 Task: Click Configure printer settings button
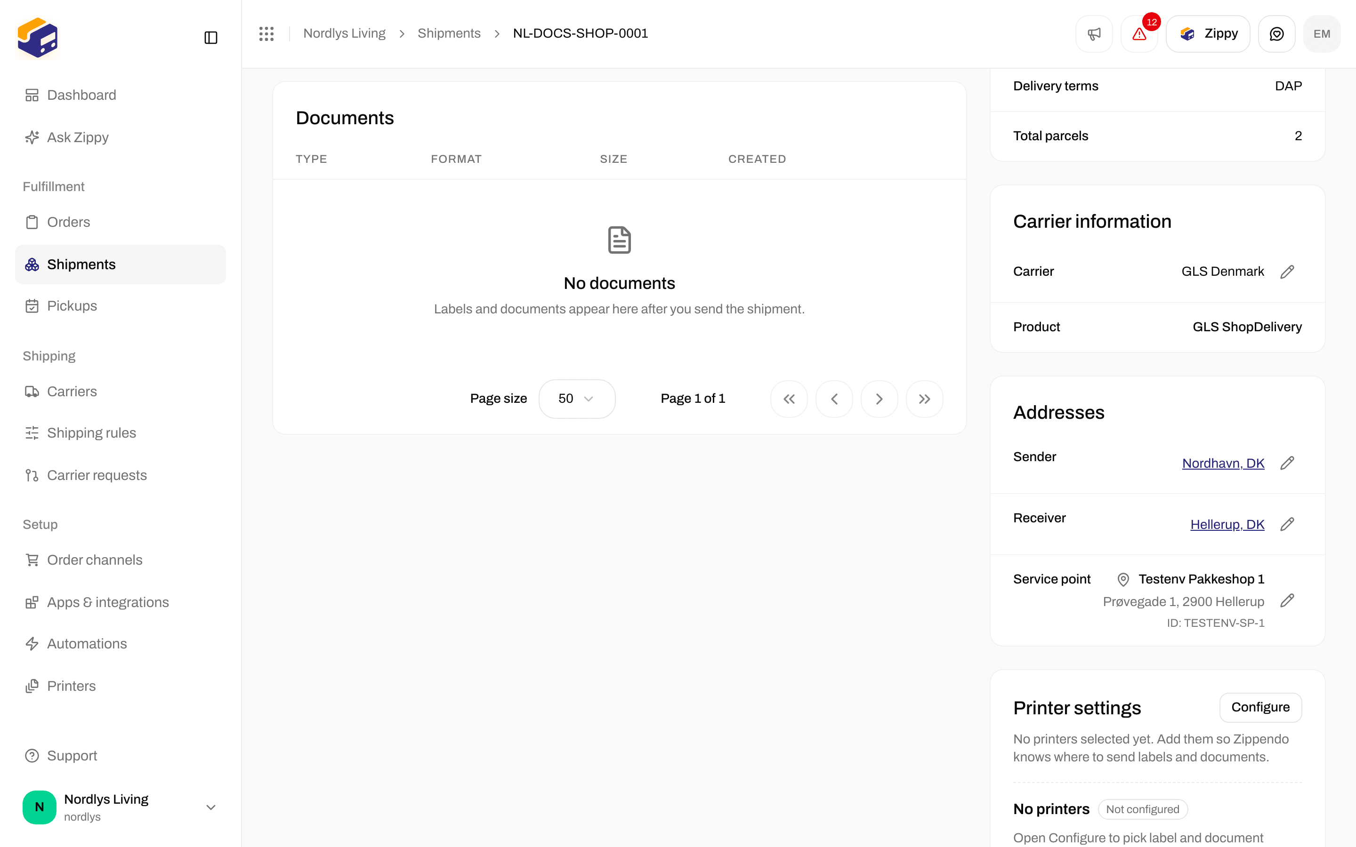pyautogui.click(x=1260, y=708)
